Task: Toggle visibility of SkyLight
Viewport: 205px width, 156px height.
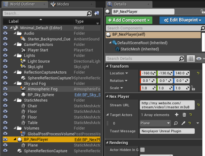Action: (x=5, y=67)
